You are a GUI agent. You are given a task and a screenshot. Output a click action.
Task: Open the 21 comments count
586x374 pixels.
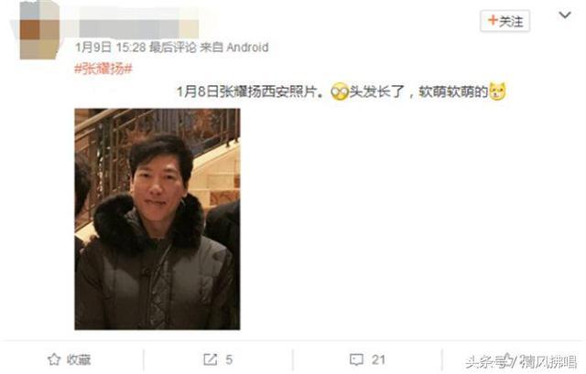tap(378, 359)
